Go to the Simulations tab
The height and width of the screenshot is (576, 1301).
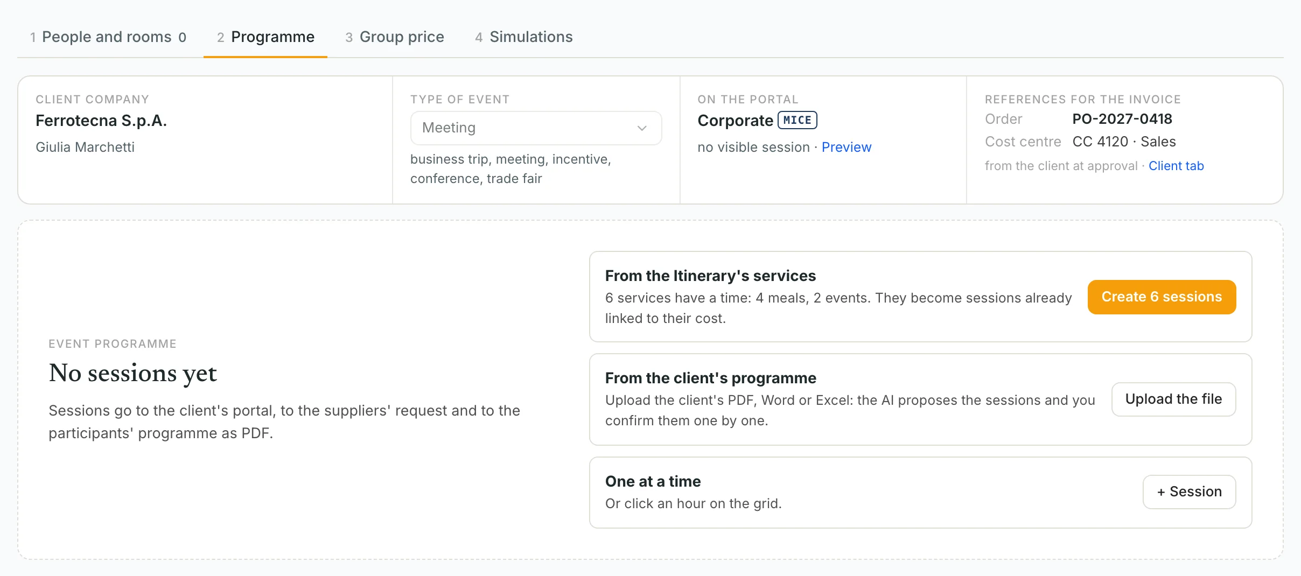(523, 37)
